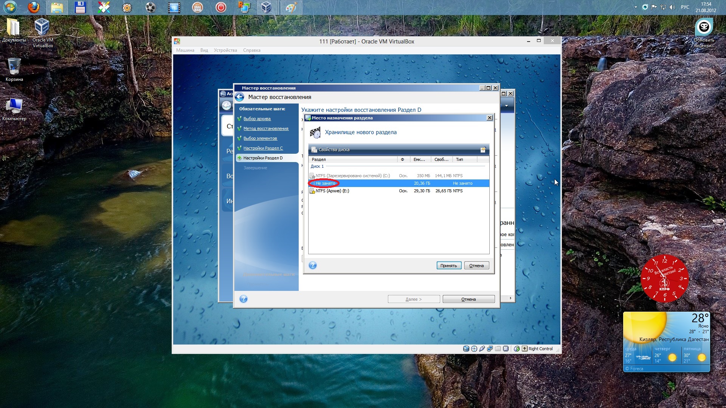Open Firefox from the taskbar
The height and width of the screenshot is (408, 726).
pos(34,7)
